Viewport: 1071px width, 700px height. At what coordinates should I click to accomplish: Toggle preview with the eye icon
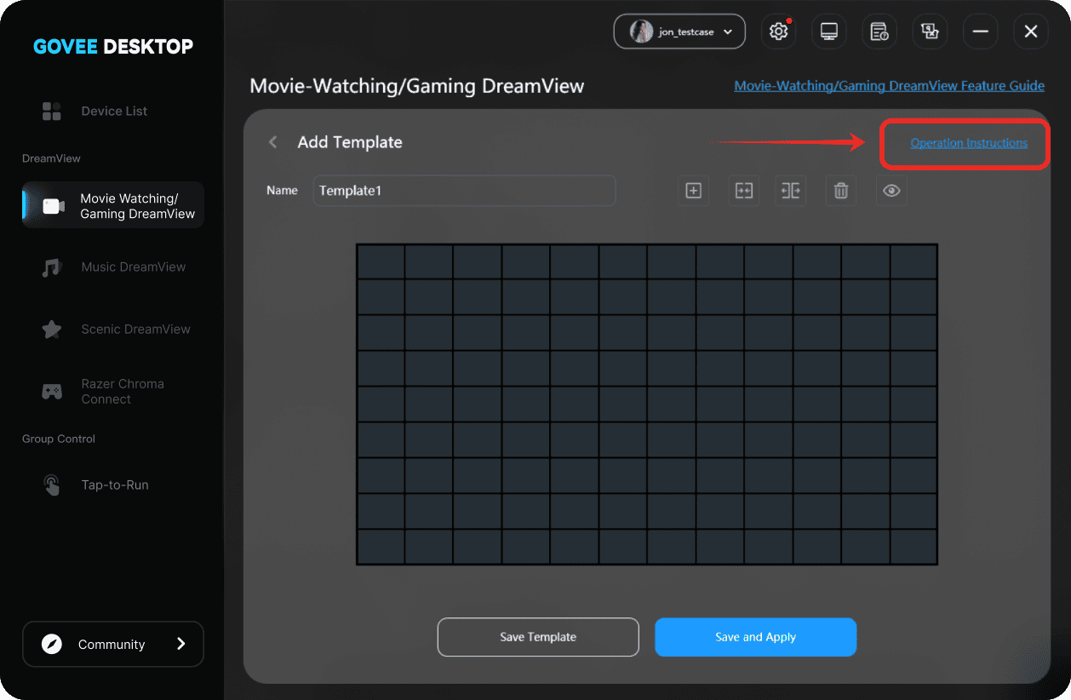(x=891, y=191)
